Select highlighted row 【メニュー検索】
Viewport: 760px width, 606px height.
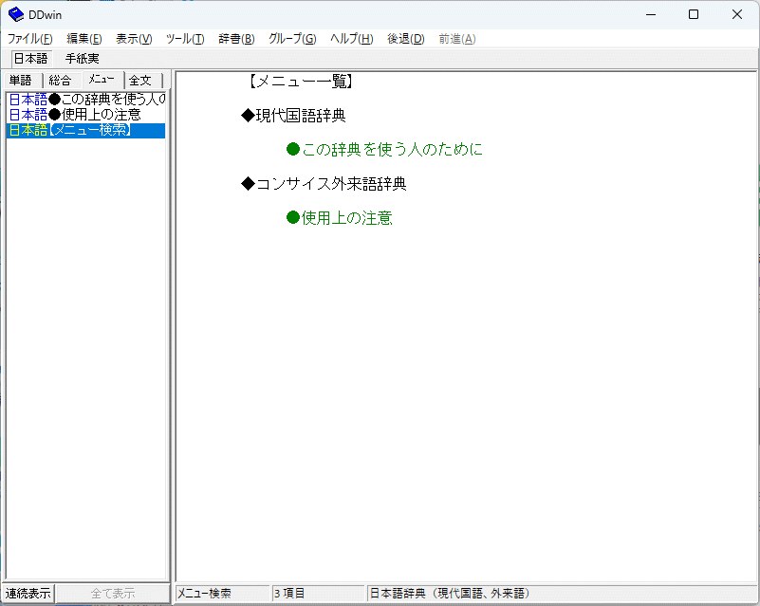pyautogui.click(x=86, y=130)
